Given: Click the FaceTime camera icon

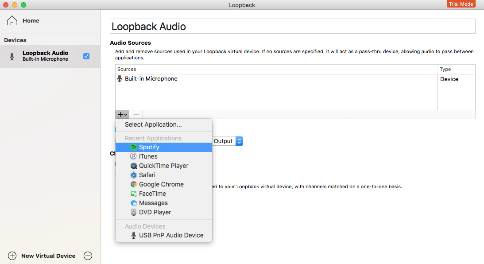Looking at the screenshot, I should click(x=133, y=194).
